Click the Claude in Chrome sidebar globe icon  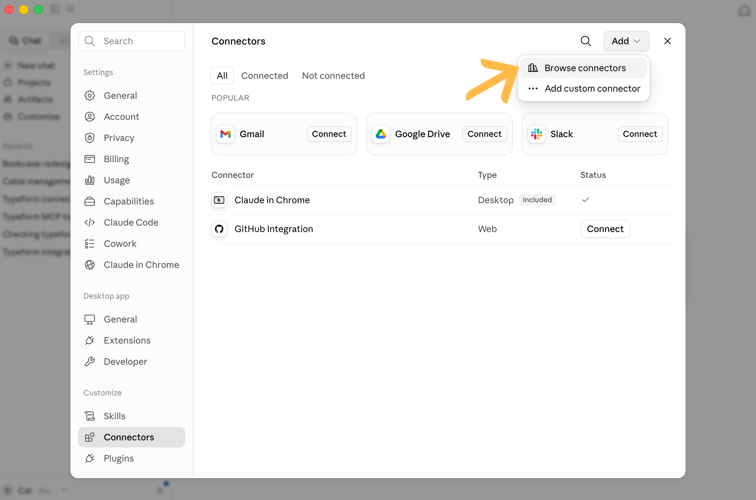pos(90,265)
